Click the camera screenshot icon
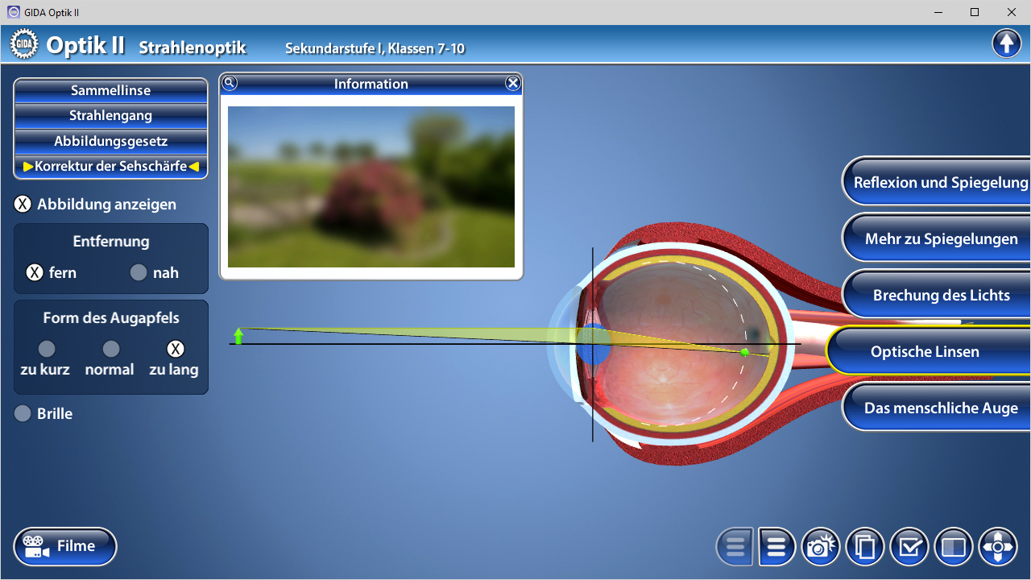1031x580 pixels. click(820, 548)
